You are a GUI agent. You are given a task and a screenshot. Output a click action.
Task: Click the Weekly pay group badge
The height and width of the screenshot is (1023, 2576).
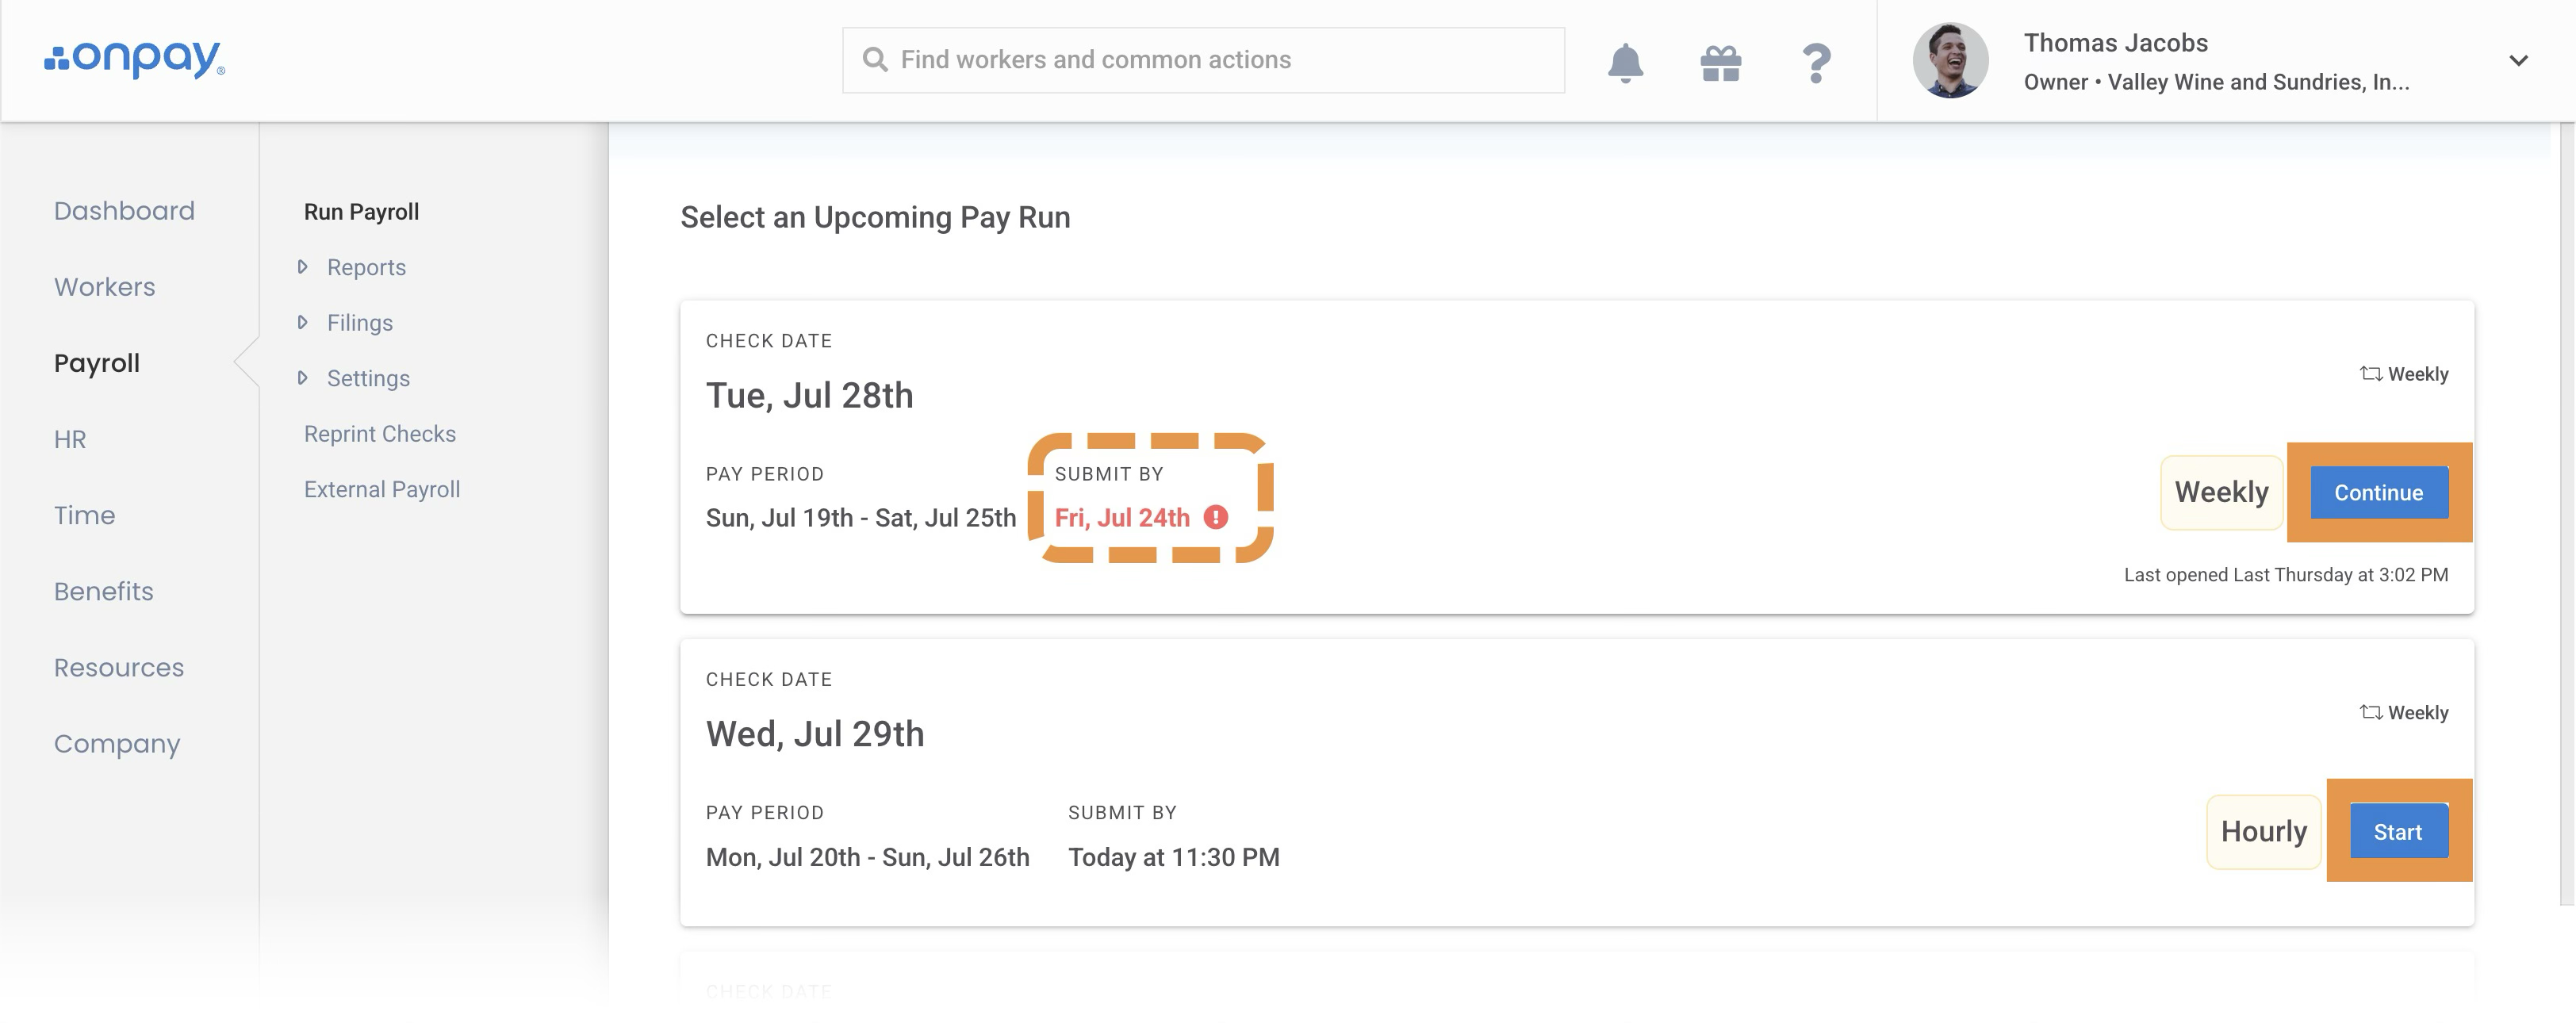[2222, 492]
